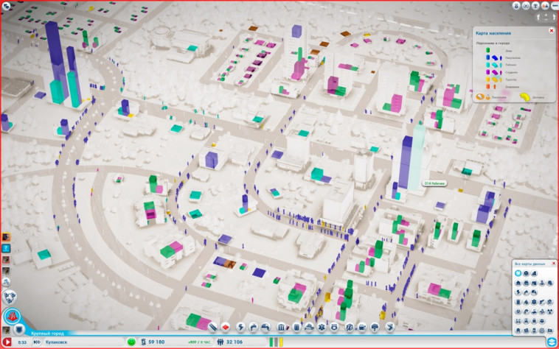Open the parks tree build menu
The height and width of the screenshot is (349, 559).
[375, 327]
